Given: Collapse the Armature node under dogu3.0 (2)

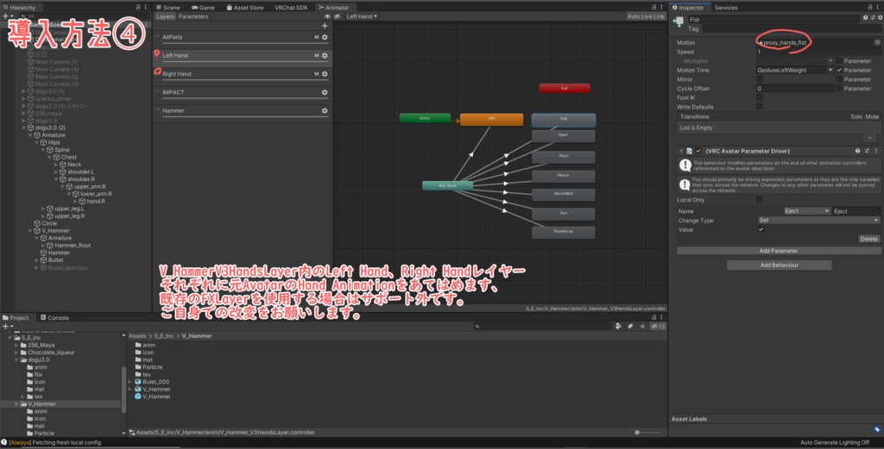Looking at the screenshot, I should point(30,135).
